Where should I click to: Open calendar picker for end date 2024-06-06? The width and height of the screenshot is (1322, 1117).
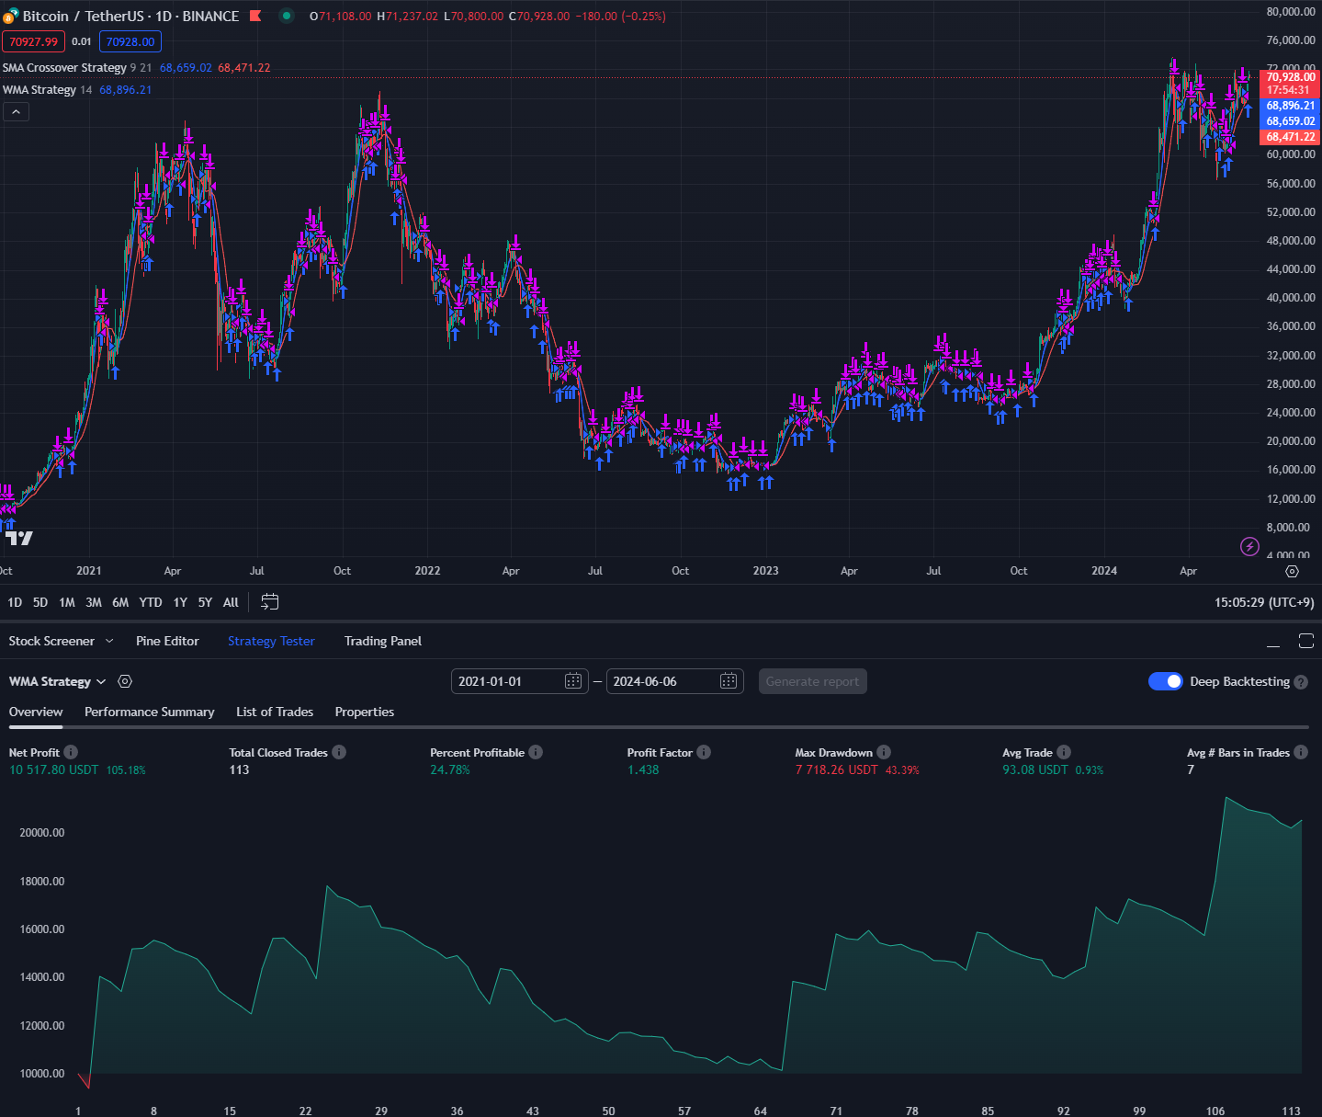point(729,681)
